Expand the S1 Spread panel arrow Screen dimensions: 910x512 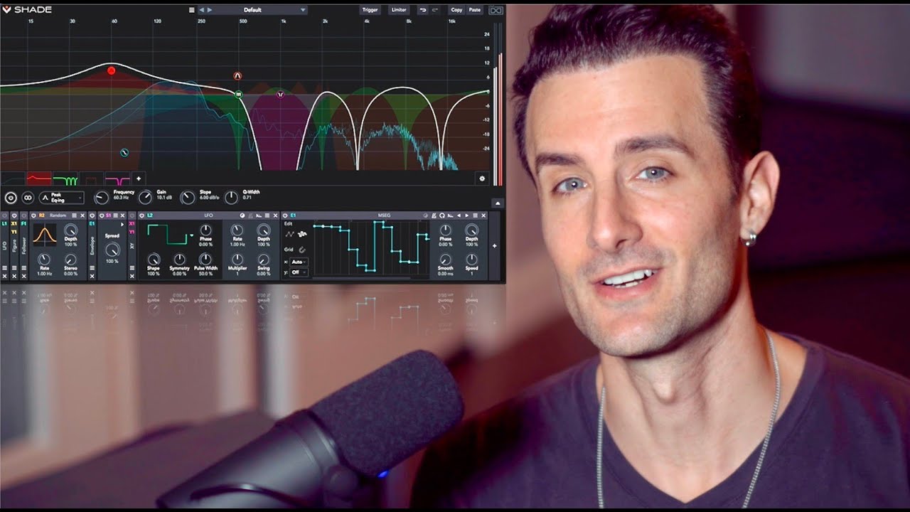122,225
